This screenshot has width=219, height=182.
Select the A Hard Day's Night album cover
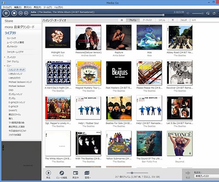click(58, 73)
